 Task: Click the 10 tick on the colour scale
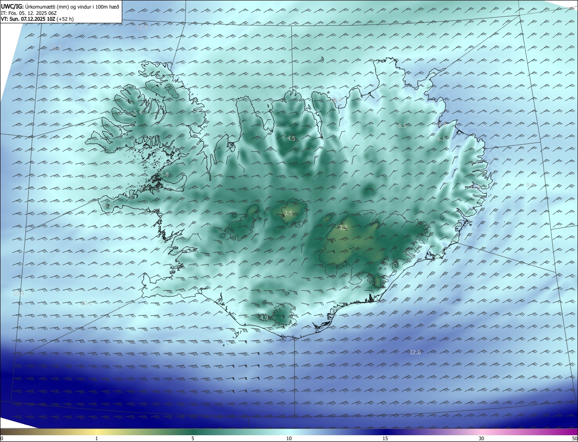(289, 439)
